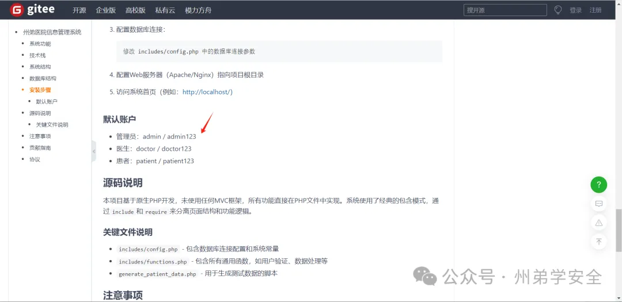
Task: Select 州弟医院信息管理系统 in the outline
Action: (x=52, y=32)
